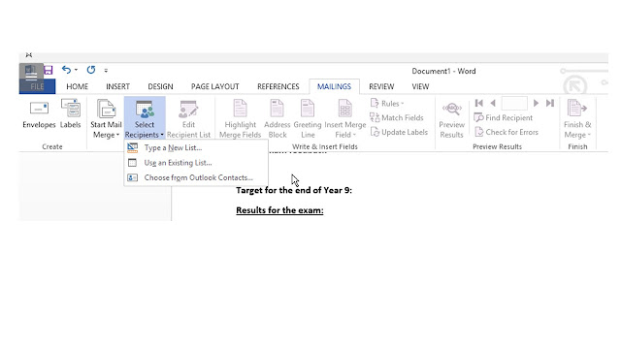Click Find Recipient
The image size is (621, 349).
coord(504,117)
